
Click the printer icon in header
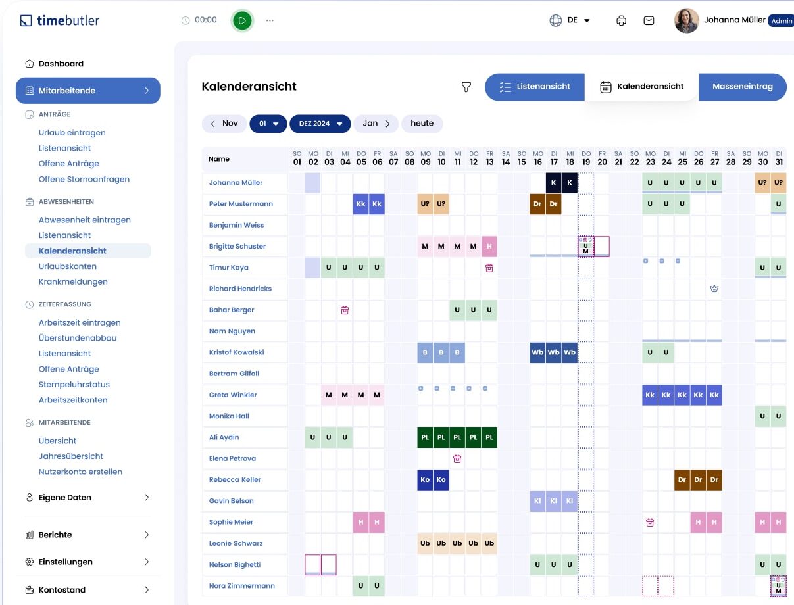(x=621, y=20)
